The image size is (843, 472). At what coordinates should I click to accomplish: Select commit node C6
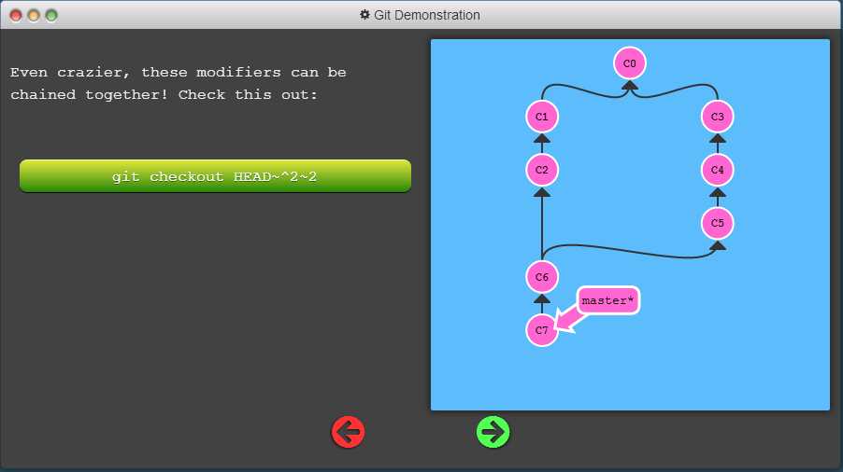coord(541,277)
